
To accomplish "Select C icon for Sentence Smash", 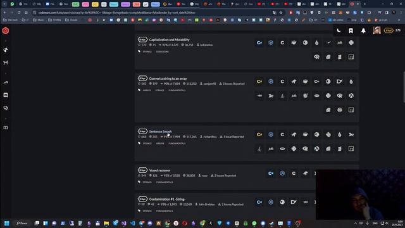I will [282, 134].
